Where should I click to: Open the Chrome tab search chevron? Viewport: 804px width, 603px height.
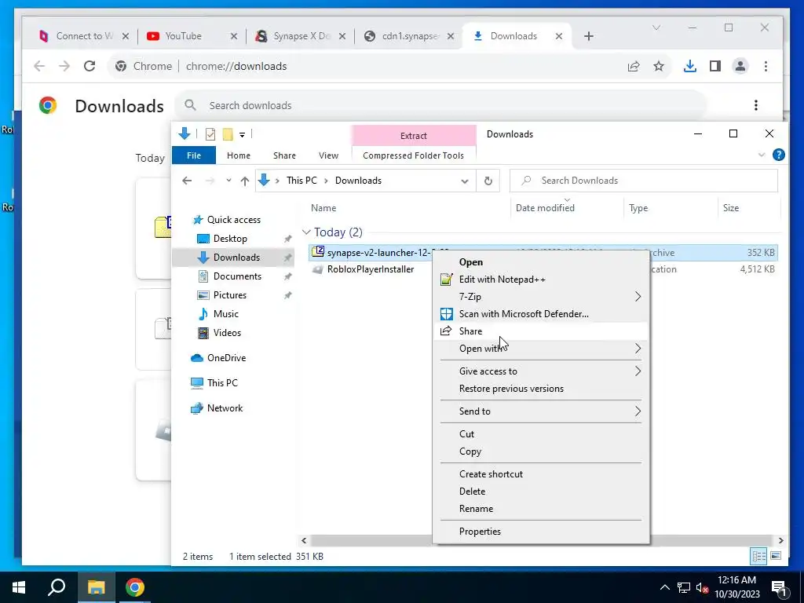(x=656, y=27)
